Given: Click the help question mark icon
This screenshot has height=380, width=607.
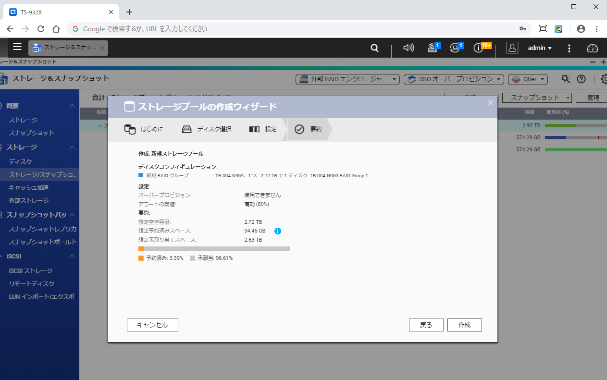Looking at the screenshot, I should click(581, 79).
